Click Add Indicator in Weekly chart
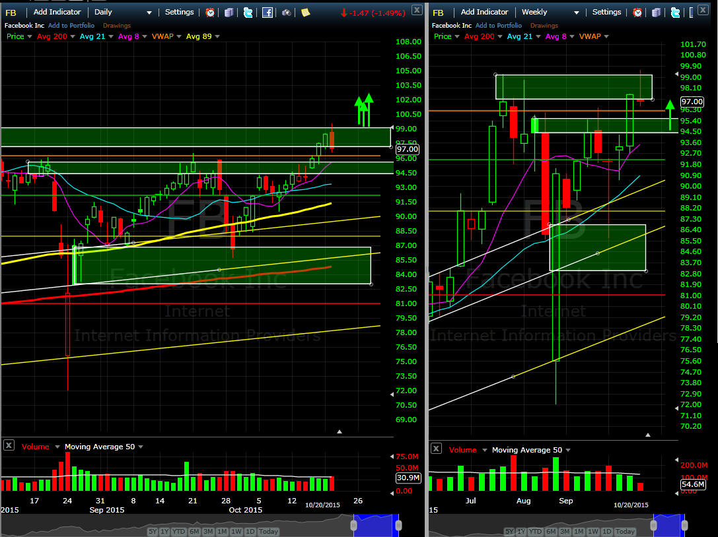Image resolution: width=718 pixels, height=537 pixels. point(484,13)
